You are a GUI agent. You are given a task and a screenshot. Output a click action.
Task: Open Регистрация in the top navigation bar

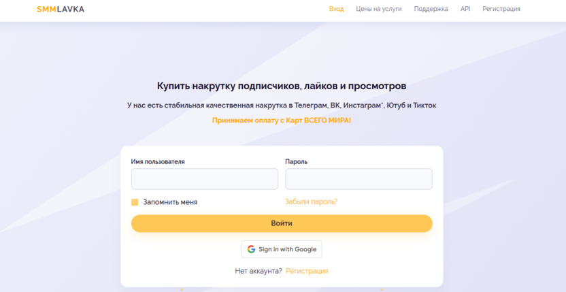point(501,9)
